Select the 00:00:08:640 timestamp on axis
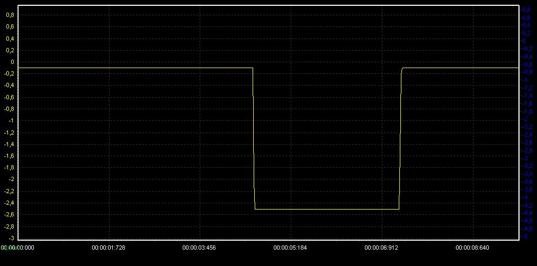537x266 pixels. pos(473,247)
